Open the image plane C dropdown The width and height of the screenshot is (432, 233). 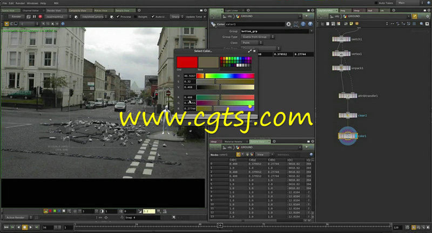pos(29,24)
